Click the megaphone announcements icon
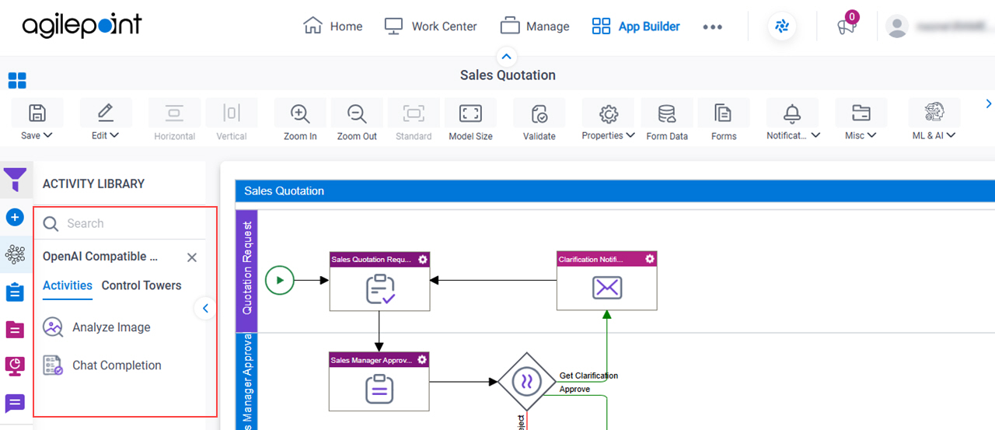The height and width of the screenshot is (430, 995). click(x=846, y=26)
